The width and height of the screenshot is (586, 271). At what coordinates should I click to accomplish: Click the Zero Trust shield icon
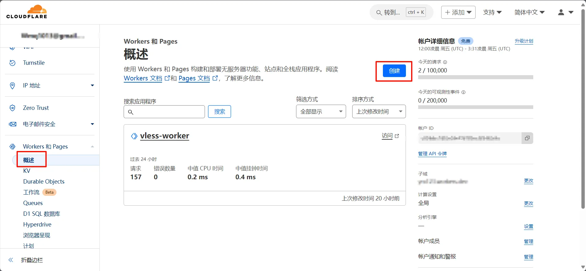coord(12,108)
